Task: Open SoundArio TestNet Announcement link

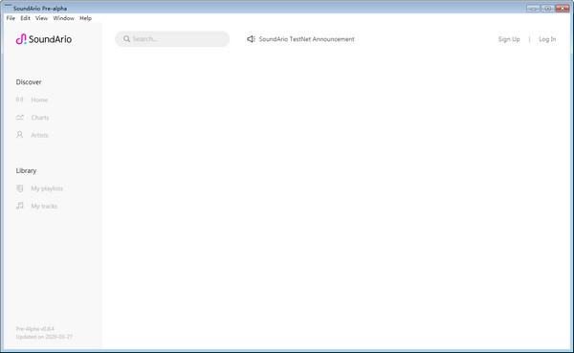Action: [306, 39]
